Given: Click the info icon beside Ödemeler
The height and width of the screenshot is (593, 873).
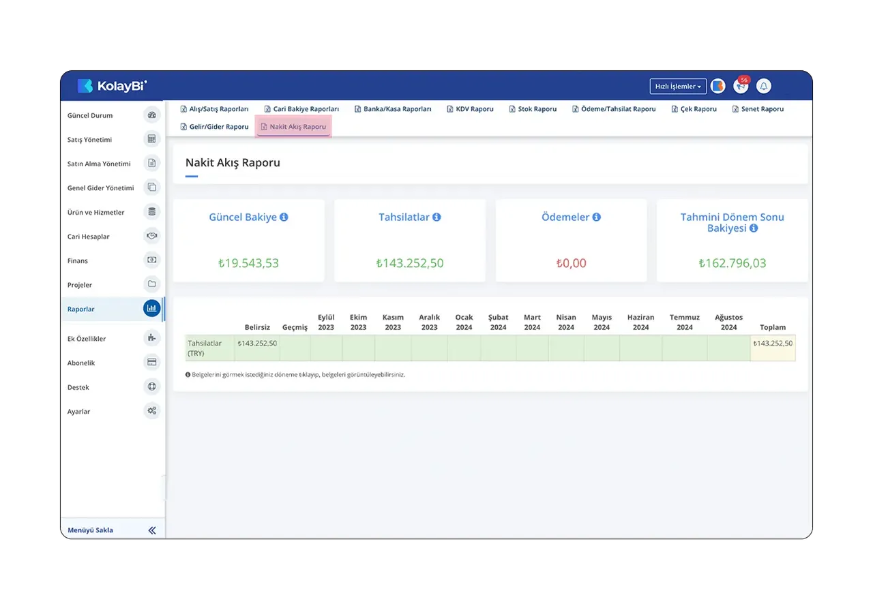Looking at the screenshot, I should coord(596,217).
